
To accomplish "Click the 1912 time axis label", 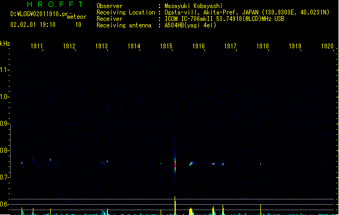I will [69, 46].
